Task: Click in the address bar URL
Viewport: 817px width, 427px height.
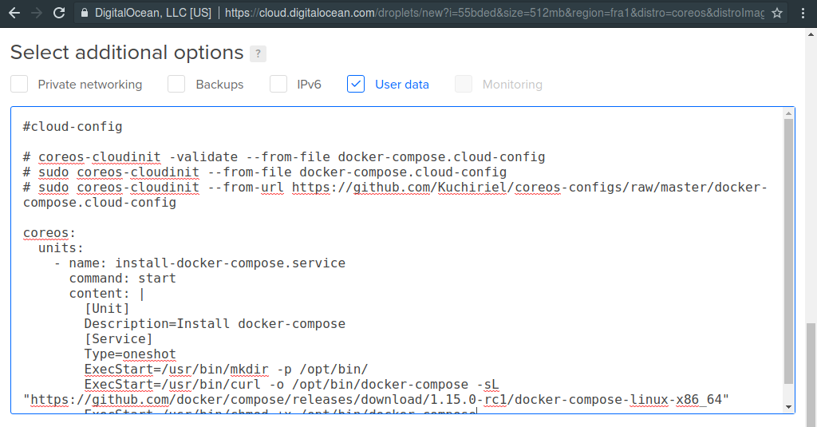Action: click(x=495, y=13)
